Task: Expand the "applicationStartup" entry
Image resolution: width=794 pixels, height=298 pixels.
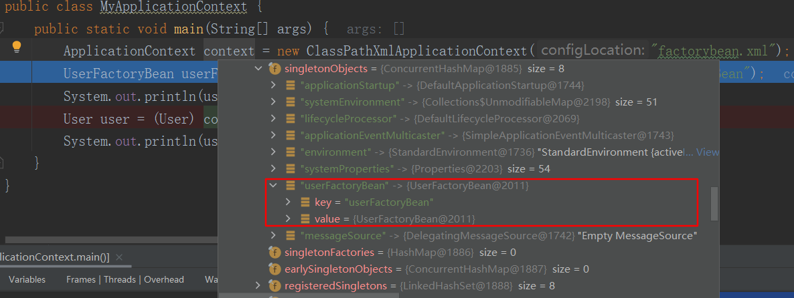Action: [x=273, y=85]
